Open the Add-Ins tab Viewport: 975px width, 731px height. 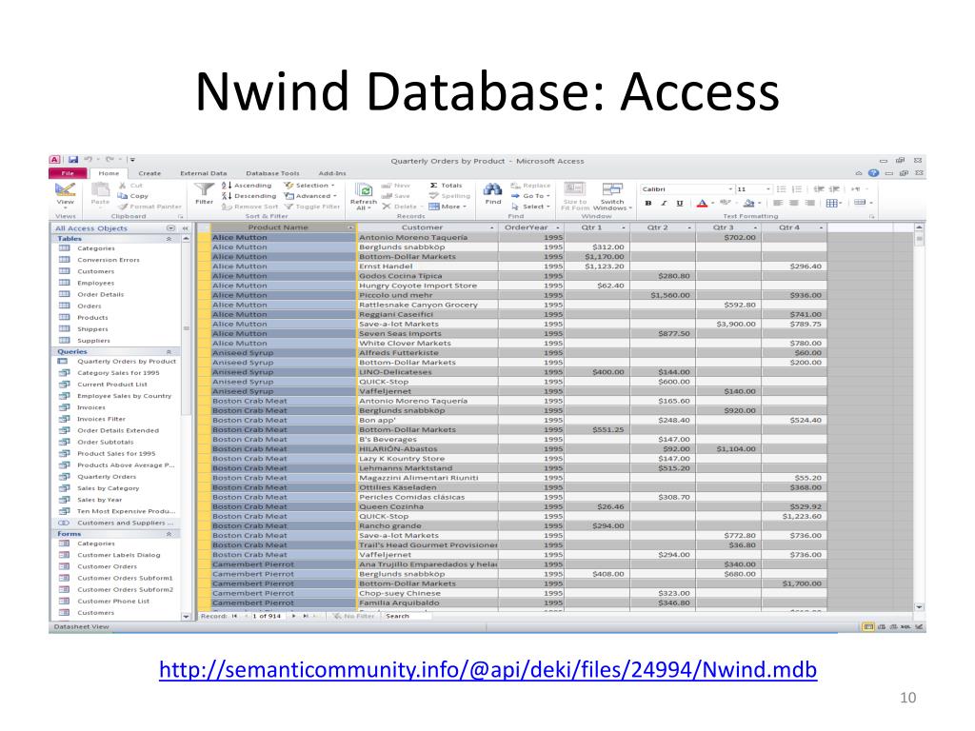[x=332, y=173]
